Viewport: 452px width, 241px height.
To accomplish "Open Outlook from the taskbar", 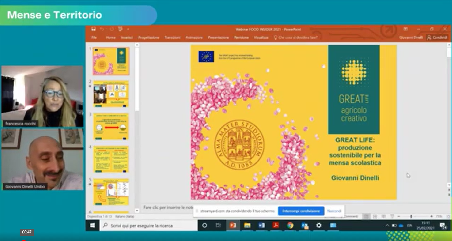I will 304,225.
